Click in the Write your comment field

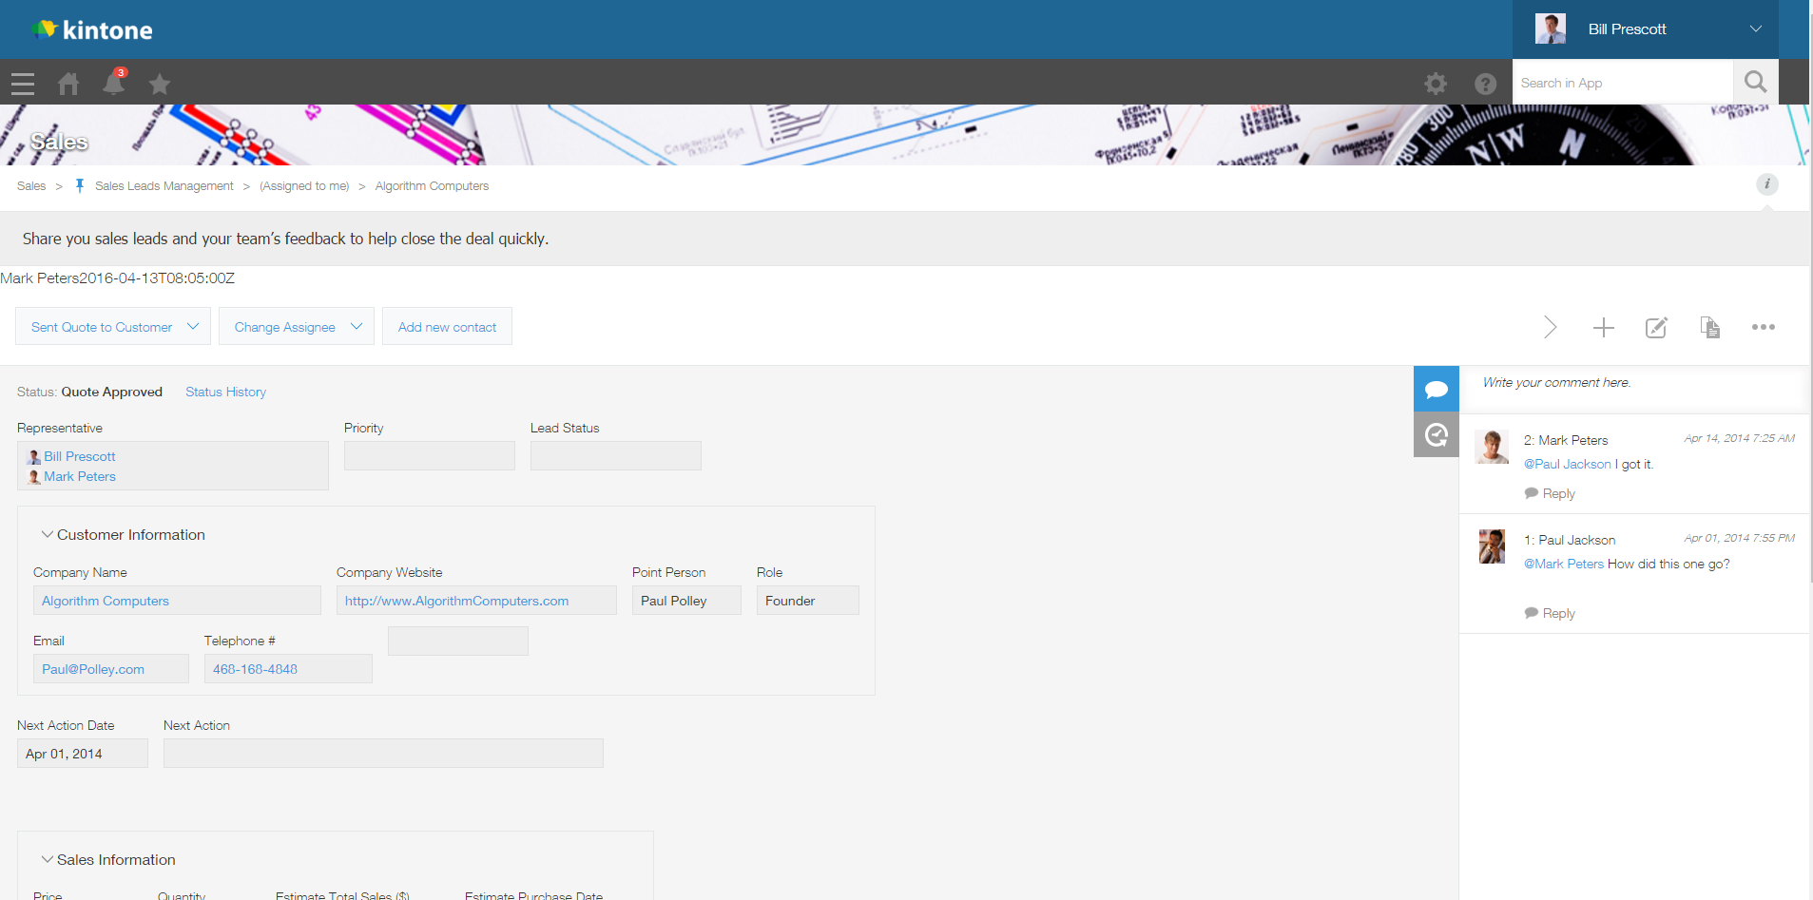coord(1630,383)
